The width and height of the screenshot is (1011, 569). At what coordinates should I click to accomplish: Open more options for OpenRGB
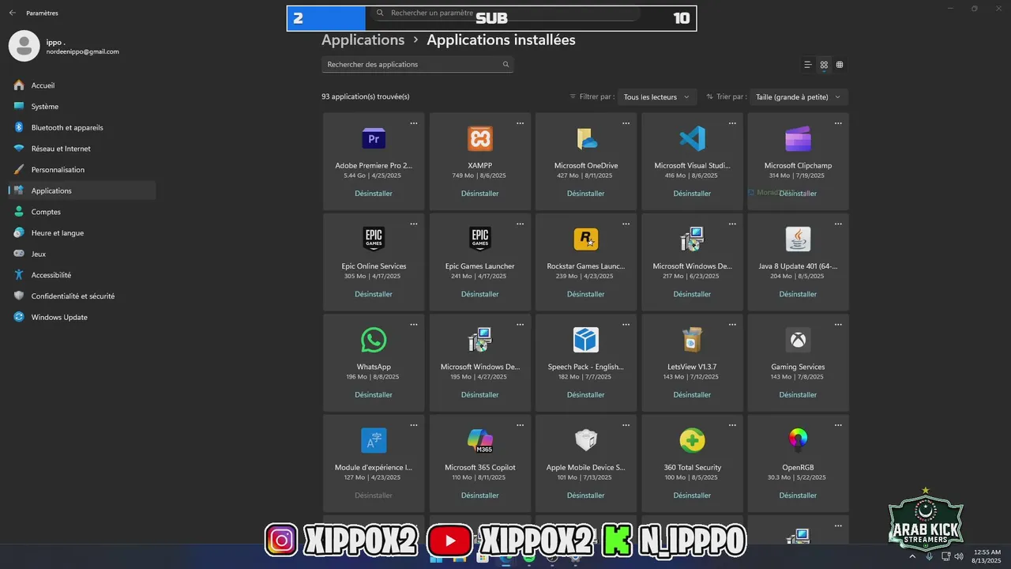[838, 425]
